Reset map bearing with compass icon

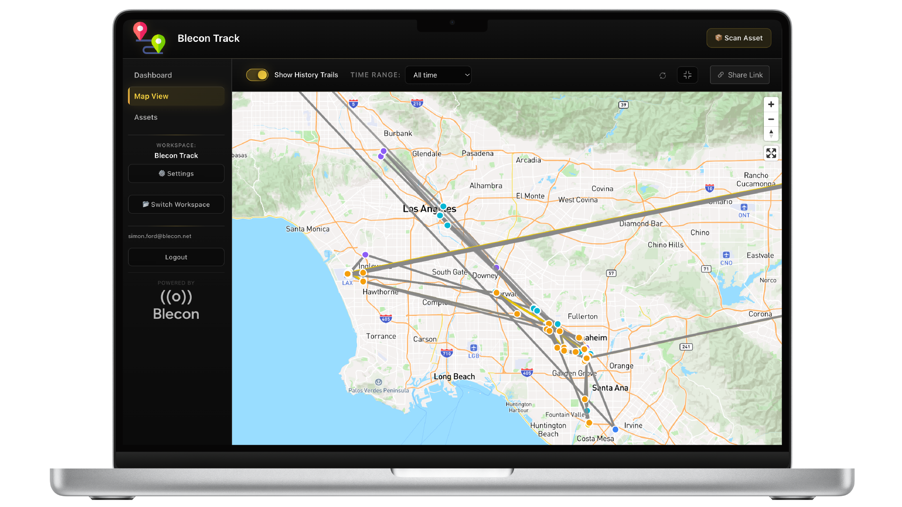click(x=771, y=134)
